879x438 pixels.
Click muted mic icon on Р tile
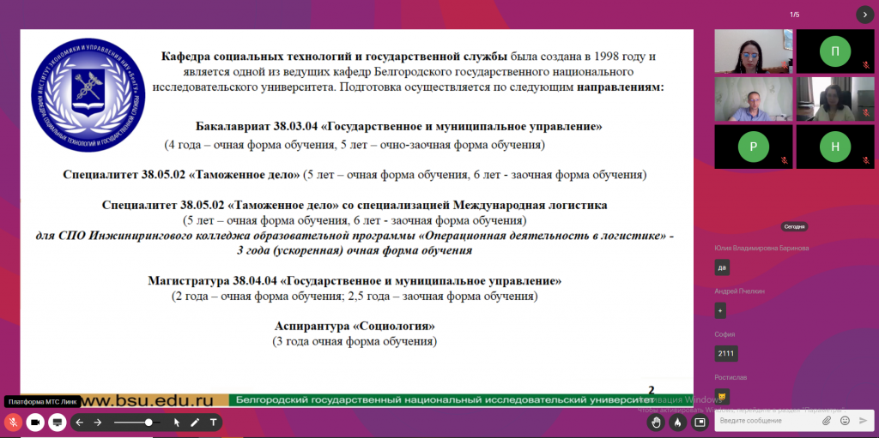[x=785, y=161]
